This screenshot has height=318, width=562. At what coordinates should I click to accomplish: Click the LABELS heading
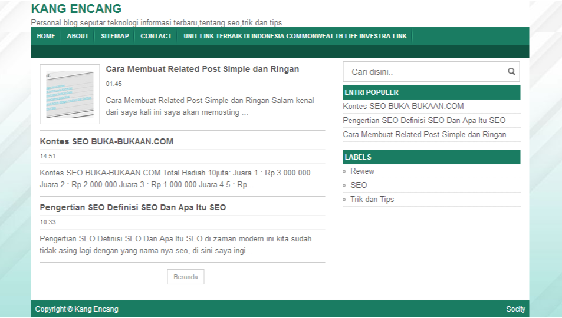tap(432, 157)
